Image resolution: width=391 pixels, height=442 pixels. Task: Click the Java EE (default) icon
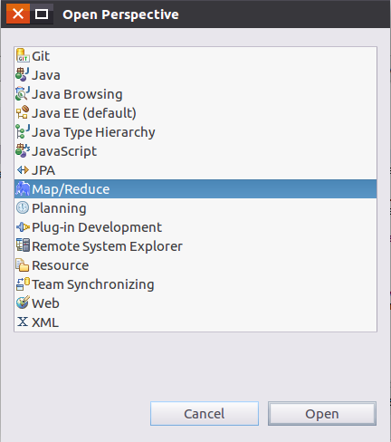point(23,113)
